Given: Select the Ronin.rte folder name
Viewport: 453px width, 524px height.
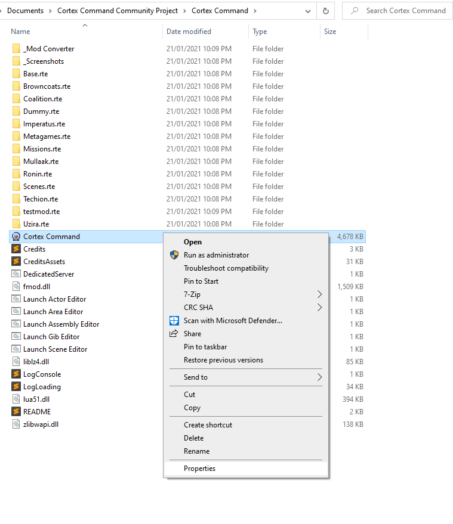Looking at the screenshot, I should point(38,174).
